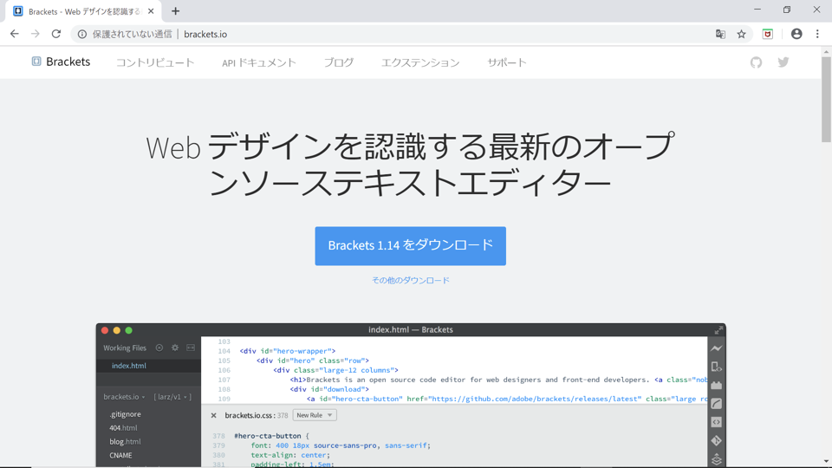Image resolution: width=832 pixels, height=468 pixels.
Task: Expand the brackets.io project dropdown
Action: 124,397
